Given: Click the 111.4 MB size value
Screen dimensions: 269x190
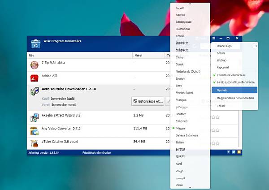Looking at the screenshot, I should click(x=140, y=128).
